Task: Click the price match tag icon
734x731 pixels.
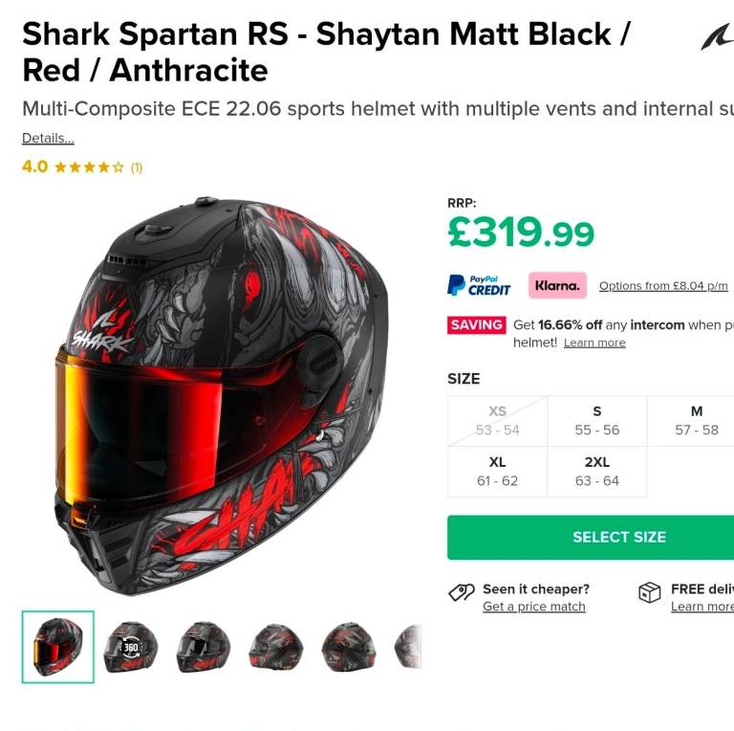Action: pos(462,592)
